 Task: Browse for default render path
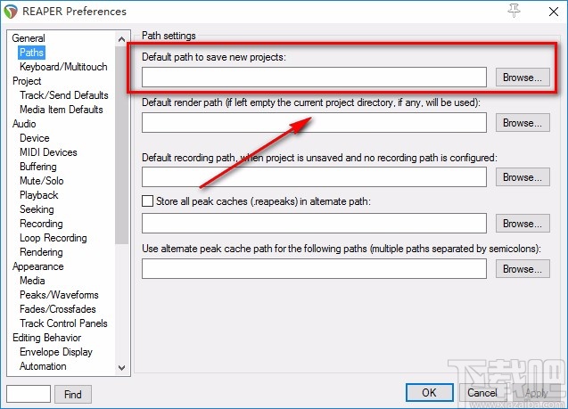(x=523, y=123)
